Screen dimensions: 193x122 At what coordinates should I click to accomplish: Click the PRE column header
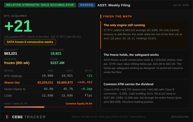51,71
